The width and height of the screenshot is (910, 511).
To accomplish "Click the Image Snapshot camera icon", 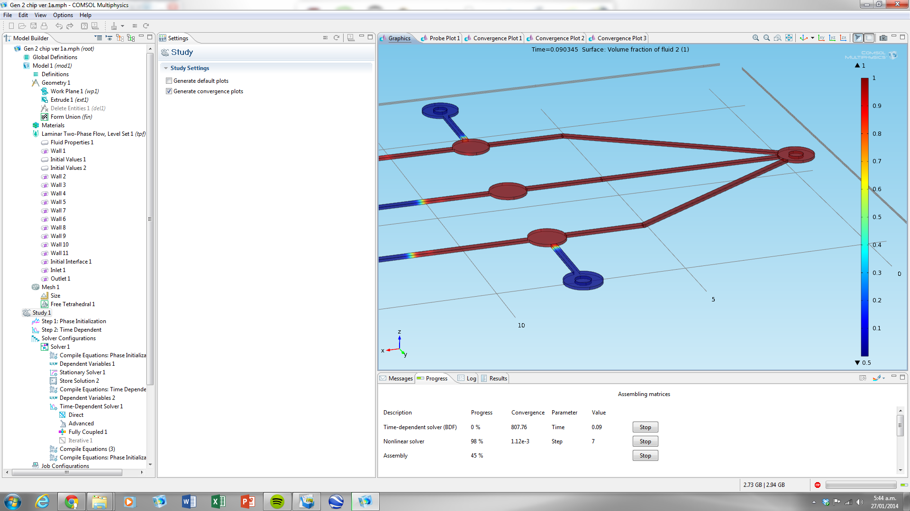I will coord(883,38).
